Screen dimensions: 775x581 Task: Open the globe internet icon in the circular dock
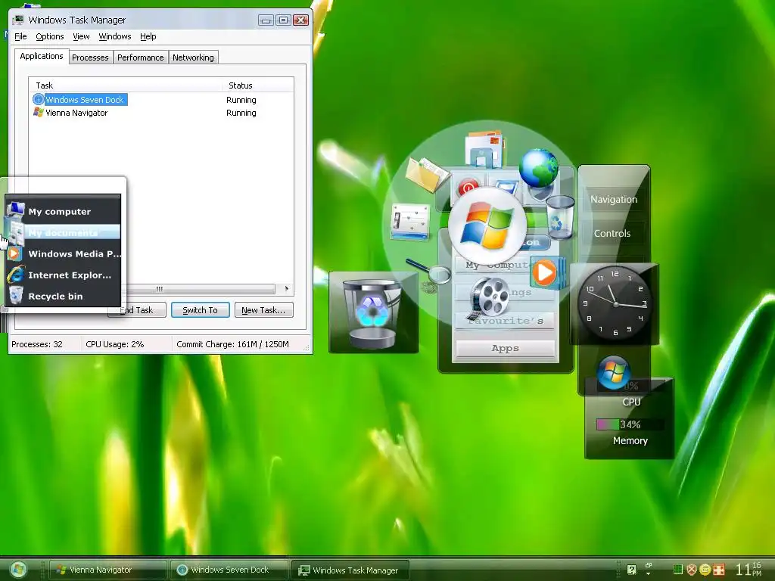[x=539, y=168]
